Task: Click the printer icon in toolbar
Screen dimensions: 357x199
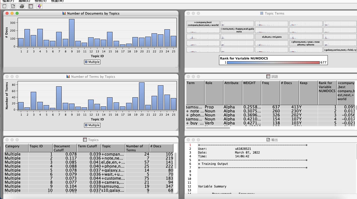Action: click(x=22, y=6)
